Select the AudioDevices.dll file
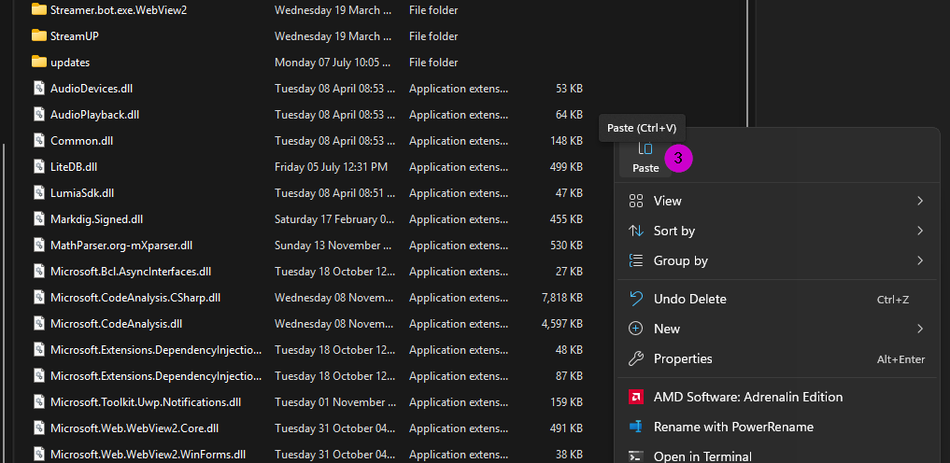Screen dimensions: 950x463 92,88
